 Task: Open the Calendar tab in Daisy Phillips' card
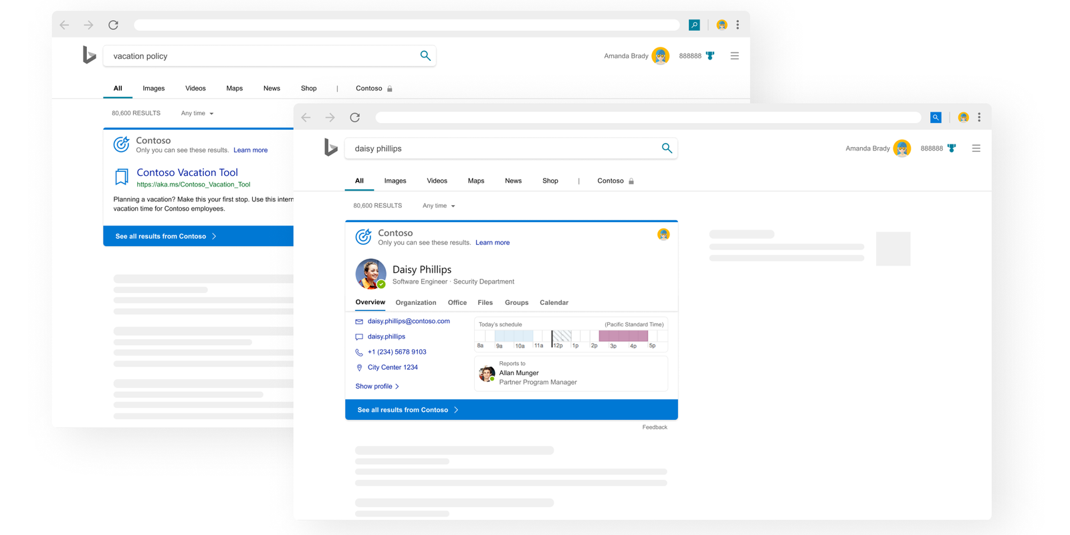click(x=554, y=303)
